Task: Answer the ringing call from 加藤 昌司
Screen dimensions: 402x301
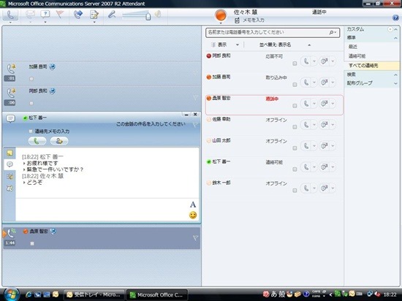Action: (11, 69)
